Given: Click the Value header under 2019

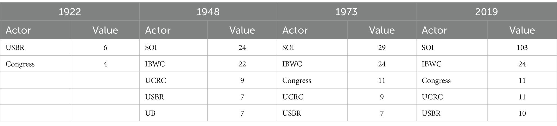Looking at the screenshot, I should point(522,30).
